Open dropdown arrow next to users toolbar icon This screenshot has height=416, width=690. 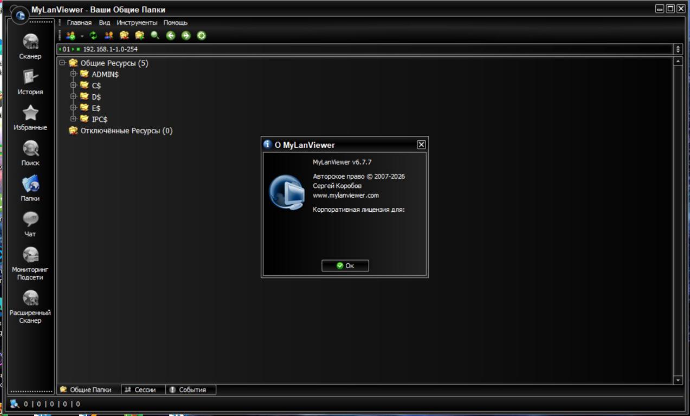[x=82, y=36]
